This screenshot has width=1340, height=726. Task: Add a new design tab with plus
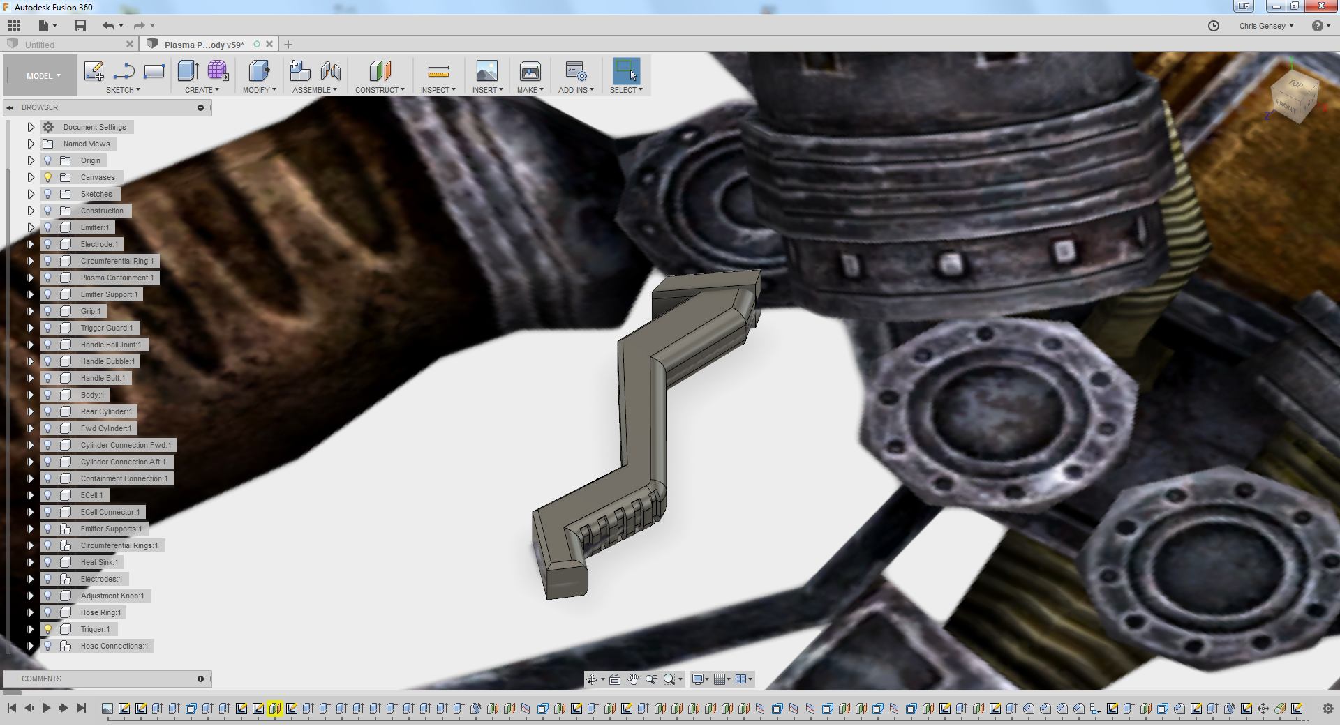click(x=288, y=45)
